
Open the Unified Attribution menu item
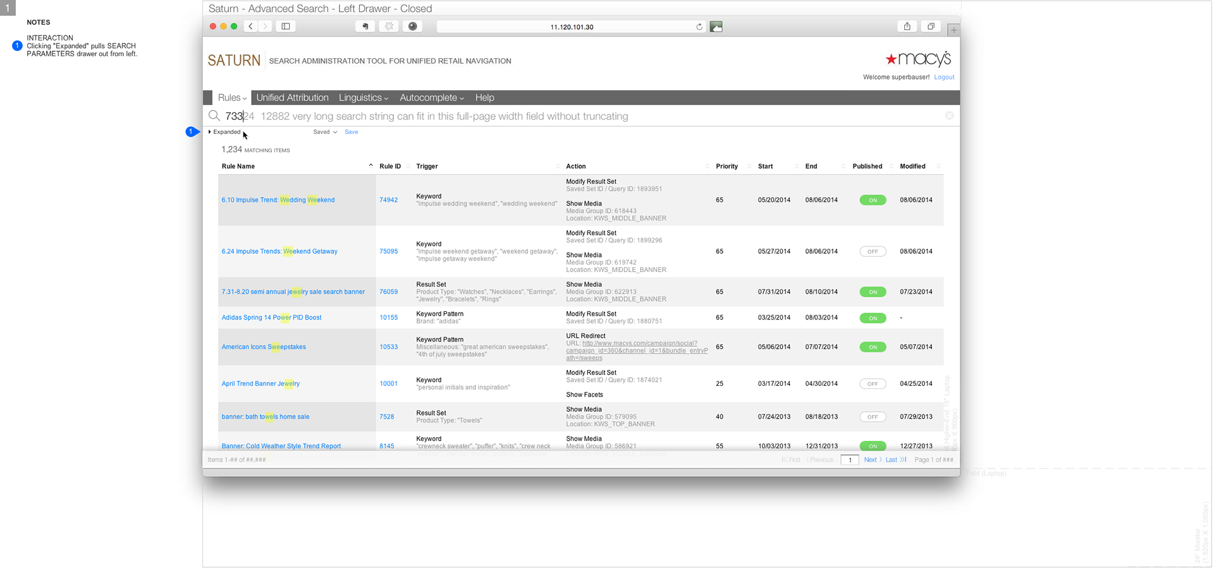click(292, 98)
